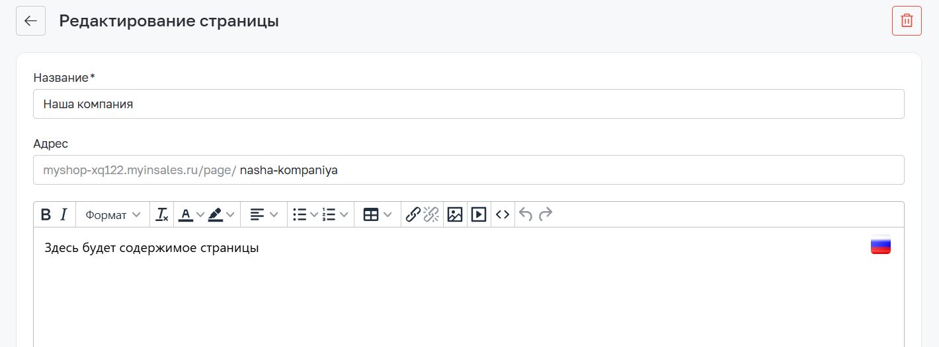
Task: Click the Russian flag language icon
Action: (881, 245)
